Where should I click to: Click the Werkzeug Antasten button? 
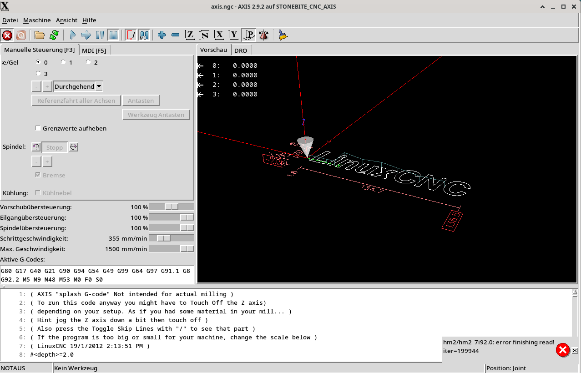coord(156,115)
